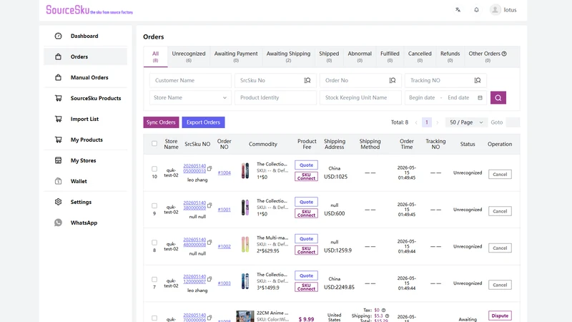The width and height of the screenshot is (572, 322).
Task: Copy the SrcSku number of order #1001
Action: click(x=209, y=205)
